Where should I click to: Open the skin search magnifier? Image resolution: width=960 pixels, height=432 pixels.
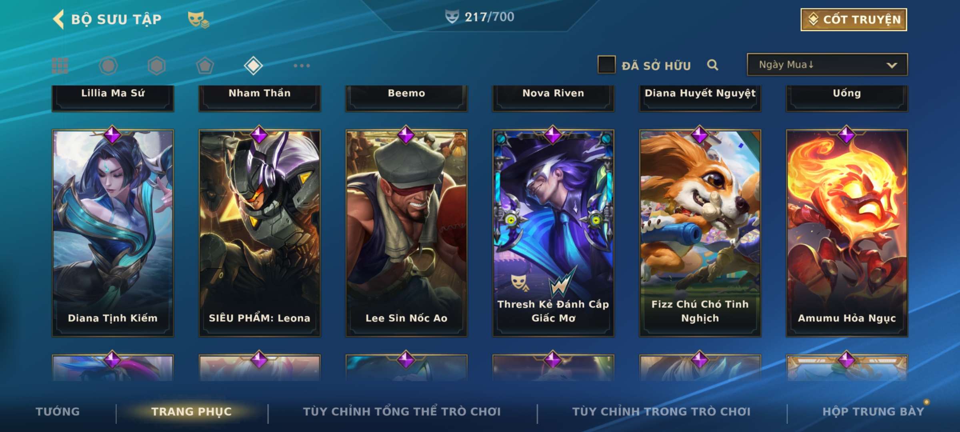coord(712,65)
